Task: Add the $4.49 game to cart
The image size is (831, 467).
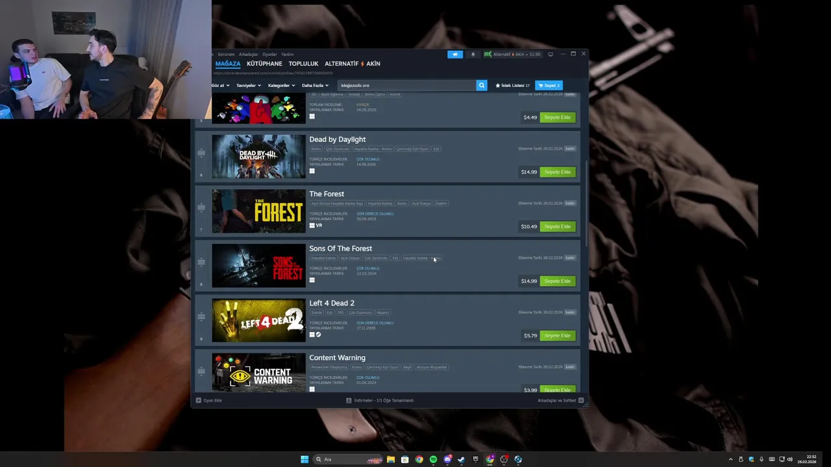Action: pos(558,117)
